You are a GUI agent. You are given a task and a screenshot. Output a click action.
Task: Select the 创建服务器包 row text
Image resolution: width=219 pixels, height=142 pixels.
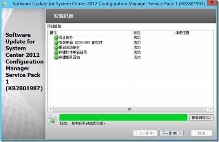point(69,58)
